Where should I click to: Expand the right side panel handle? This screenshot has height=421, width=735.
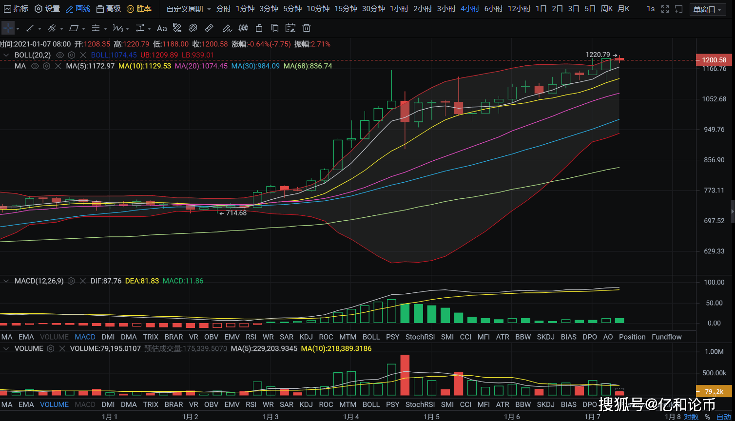[733, 211]
